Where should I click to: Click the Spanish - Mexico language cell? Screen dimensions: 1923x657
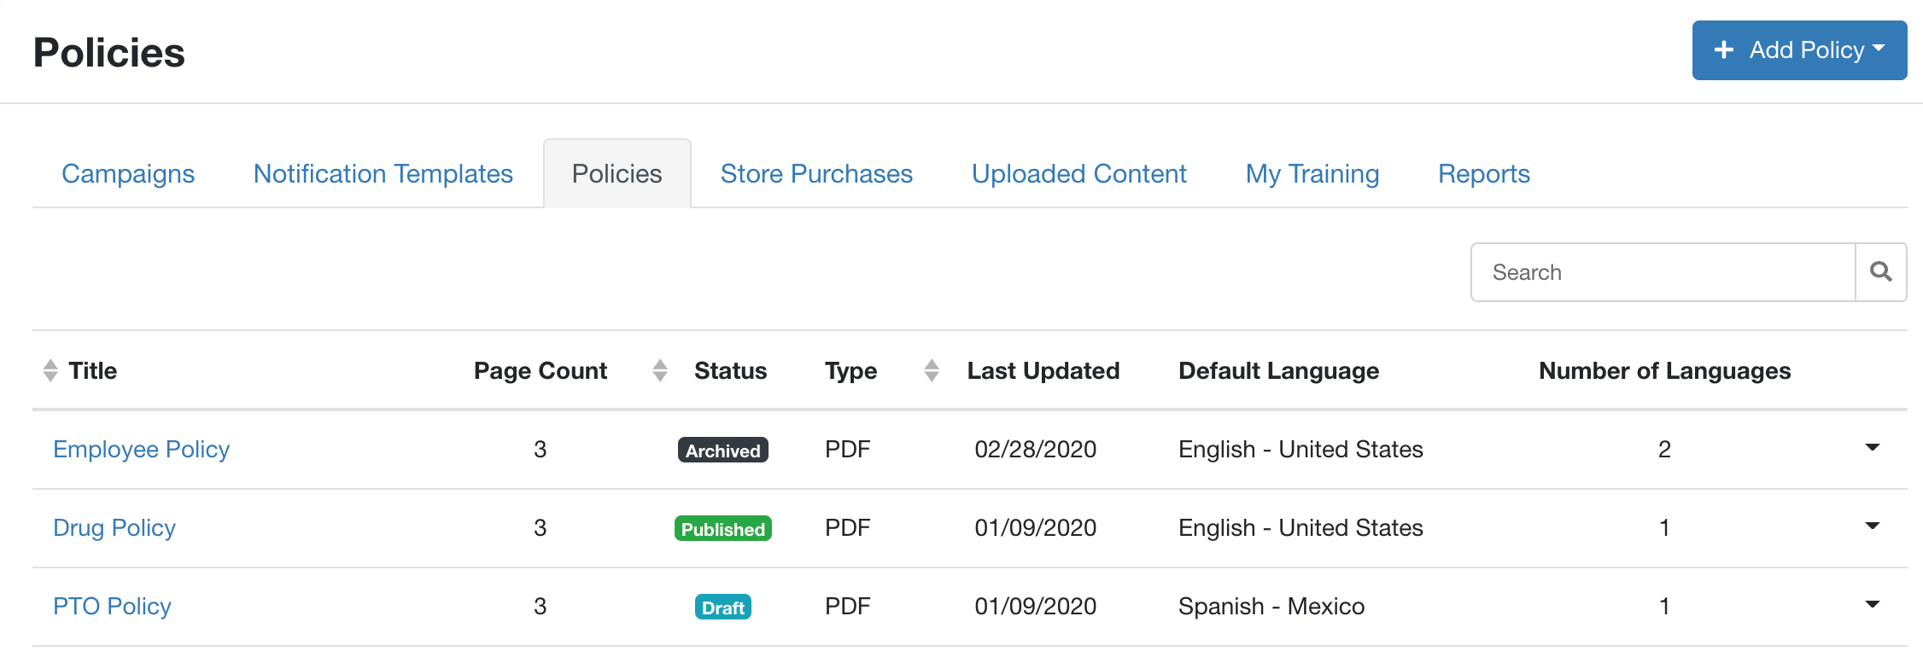(x=1271, y=607)
